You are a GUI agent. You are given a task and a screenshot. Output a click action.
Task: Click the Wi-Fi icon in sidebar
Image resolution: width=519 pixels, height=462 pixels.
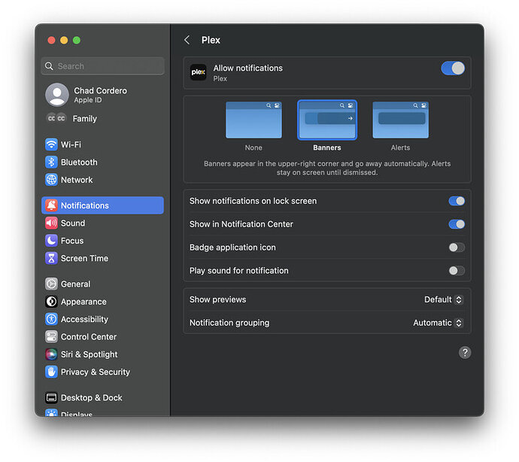[x=51, y=144]
